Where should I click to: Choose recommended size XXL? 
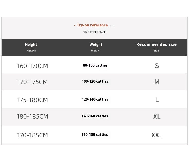point(157,135)
